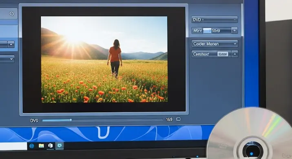Image resolution: width=292 pixels, height=159 pixels.
Task: Click the active teal app taskbar icon
Action: coord(60,146)
